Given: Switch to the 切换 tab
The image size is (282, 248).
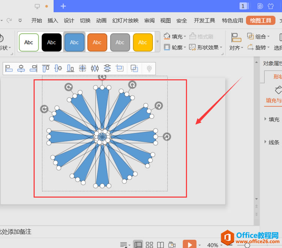Looking at the screenshot, I should click(85, 21).
